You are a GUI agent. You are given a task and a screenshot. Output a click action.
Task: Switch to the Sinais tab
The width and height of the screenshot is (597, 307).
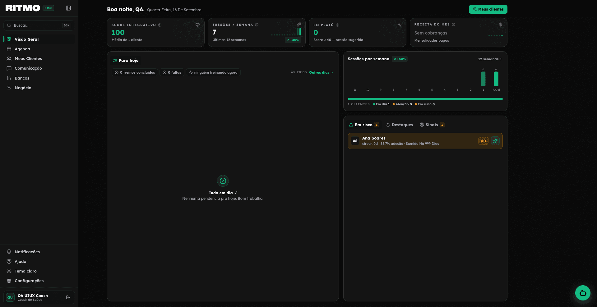pyautogui.click(x=432, y=125)
